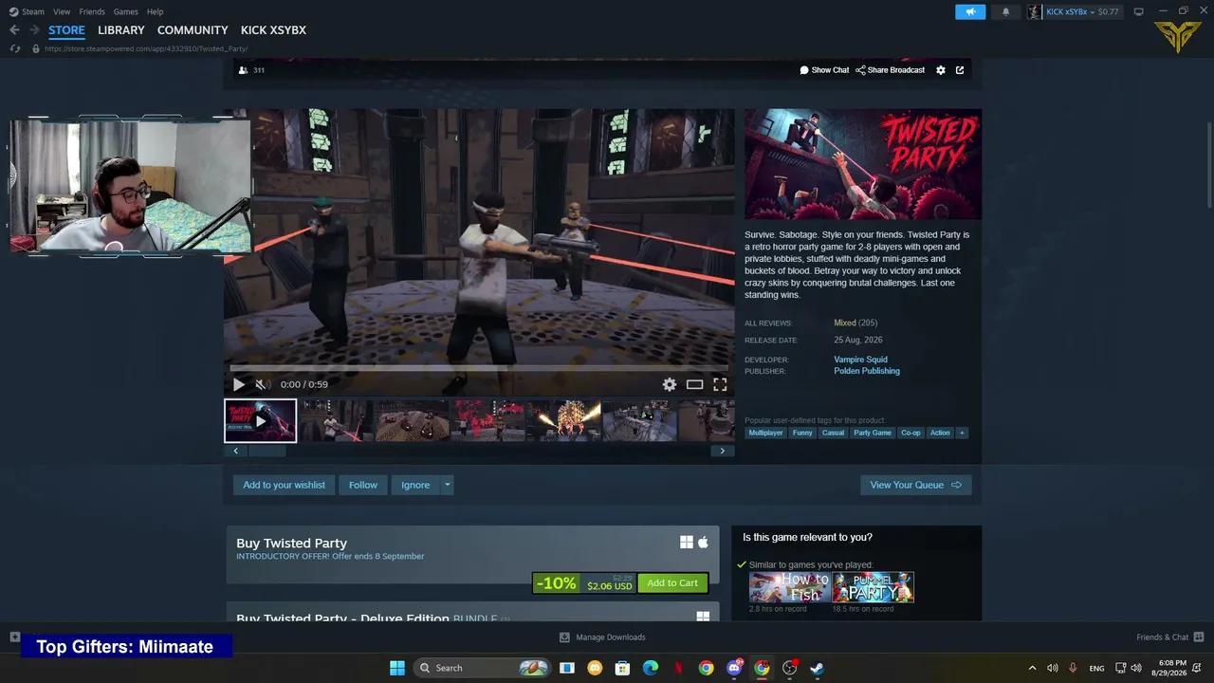This screenshot has width=1214, height=683.
Task: Open Pummel Party game thumbnail
Action: [874, 587]
